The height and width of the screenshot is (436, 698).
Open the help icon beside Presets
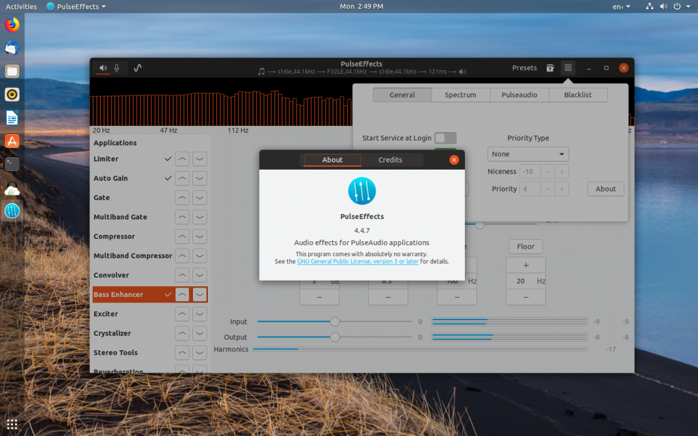click(x=550, y=68)
